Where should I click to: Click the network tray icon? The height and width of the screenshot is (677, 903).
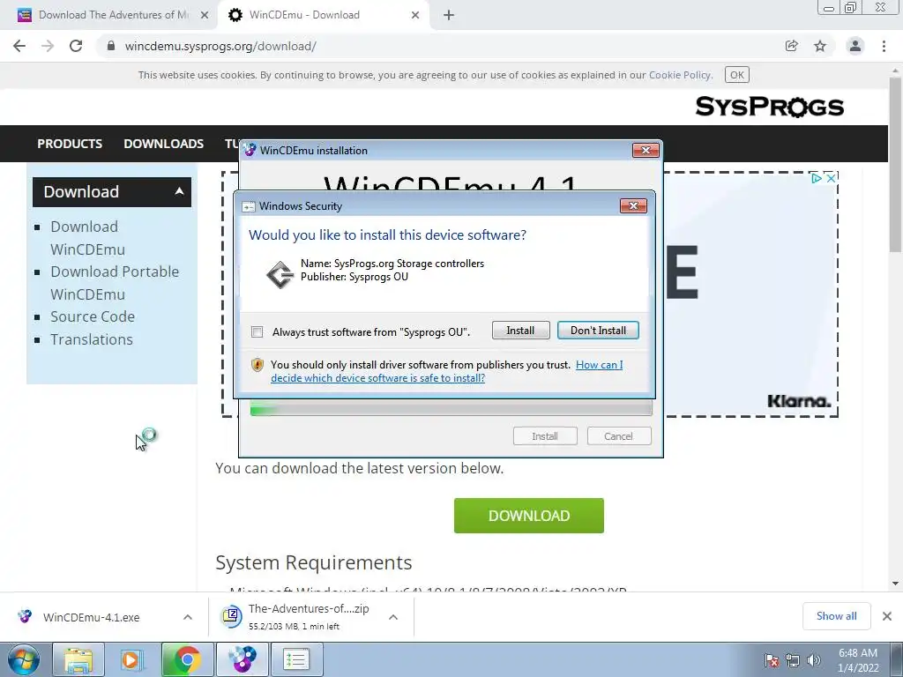793,660
